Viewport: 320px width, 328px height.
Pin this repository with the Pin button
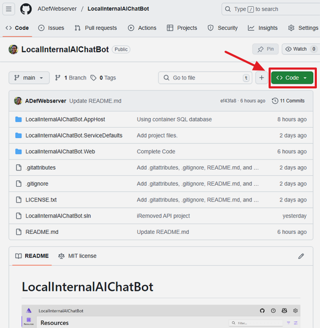(x=265, y=49)
